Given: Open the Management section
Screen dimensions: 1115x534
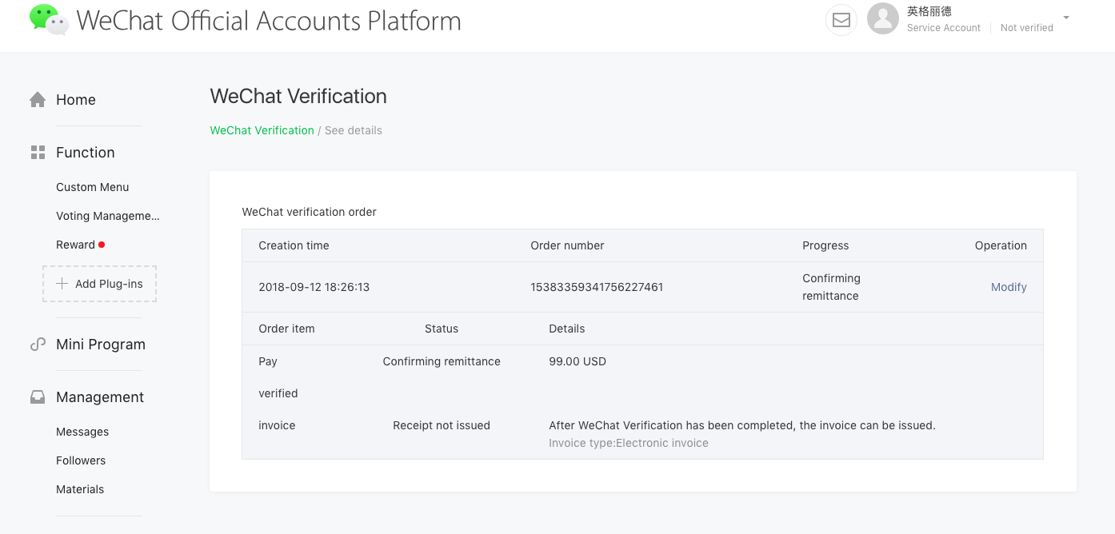Looking at the screenshot, I should [x=100, y=397].
